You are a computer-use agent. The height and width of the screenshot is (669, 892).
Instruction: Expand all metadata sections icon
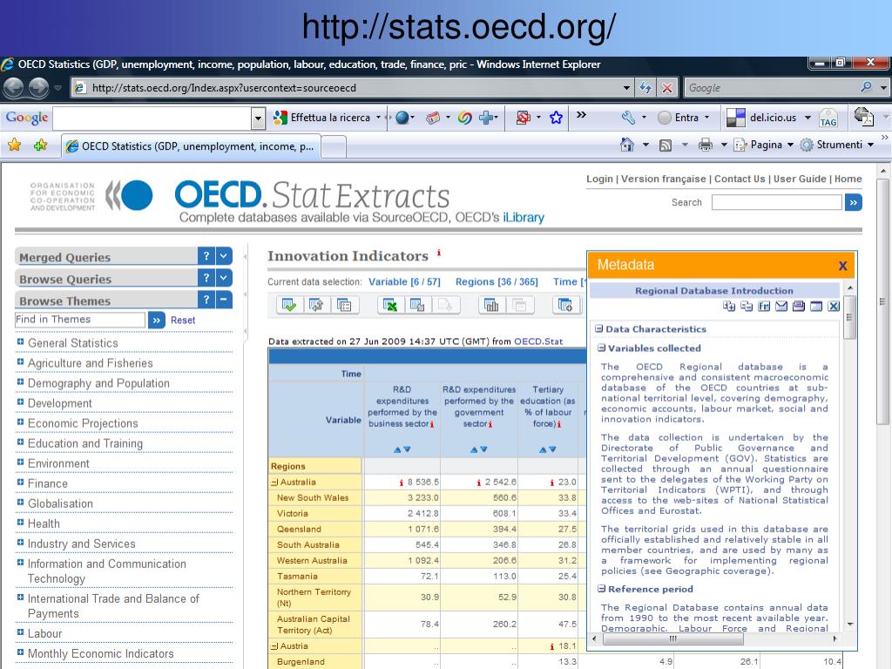[x=729, y=307]
